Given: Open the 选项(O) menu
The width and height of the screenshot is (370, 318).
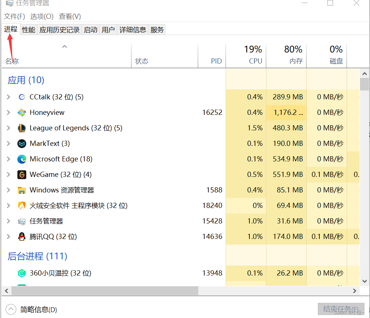Looking at the screenshot, I should [x=42, y=17].
